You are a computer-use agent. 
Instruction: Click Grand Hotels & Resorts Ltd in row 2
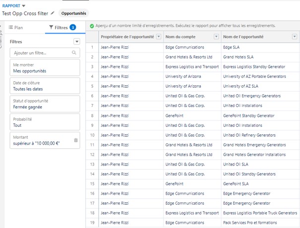(188, 57)
